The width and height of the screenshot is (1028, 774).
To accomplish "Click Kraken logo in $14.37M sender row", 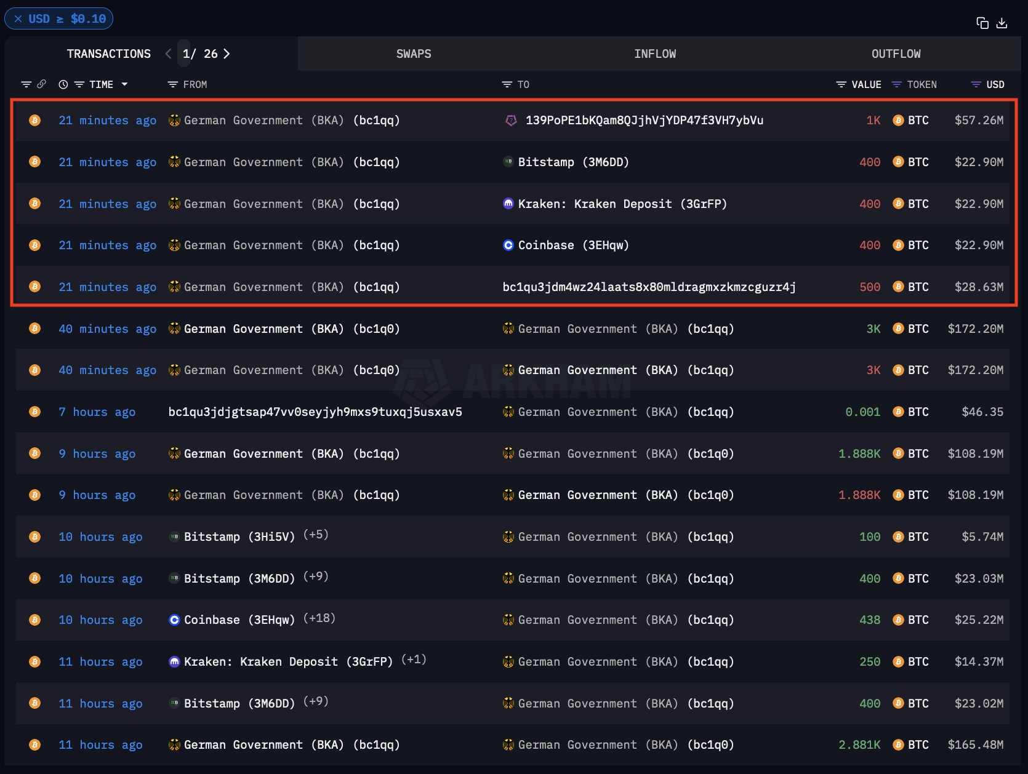I will (174, 662).
